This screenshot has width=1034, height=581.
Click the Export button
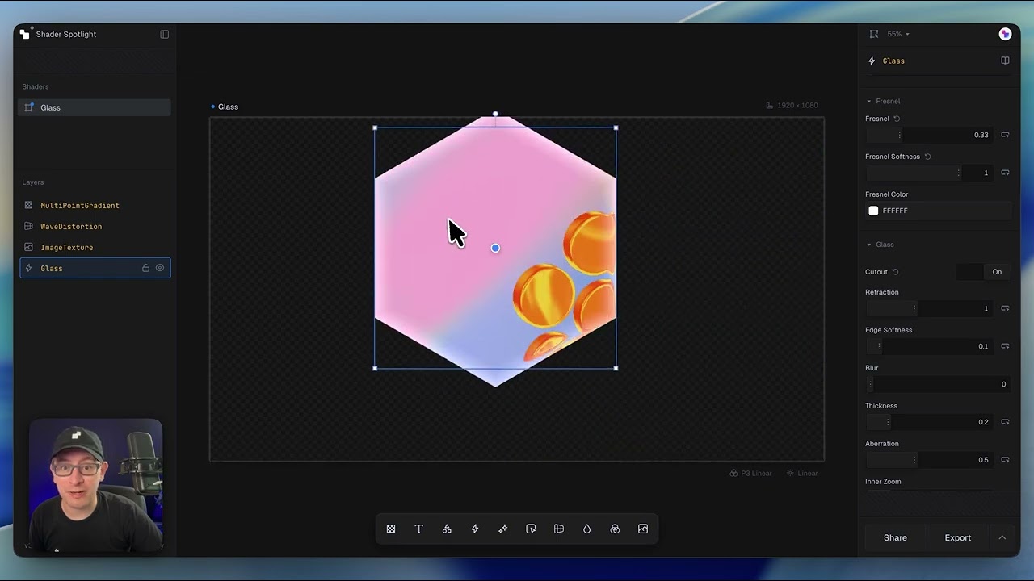[958, 537]
